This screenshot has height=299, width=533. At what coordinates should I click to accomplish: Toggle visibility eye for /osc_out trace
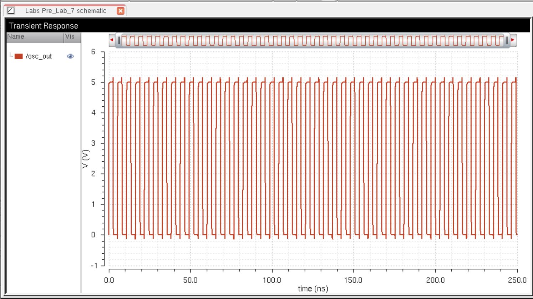(x=70, y=56)
